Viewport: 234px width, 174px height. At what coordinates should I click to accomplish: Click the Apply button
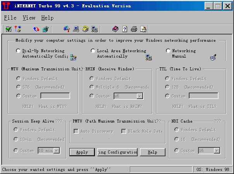[82, 152]
